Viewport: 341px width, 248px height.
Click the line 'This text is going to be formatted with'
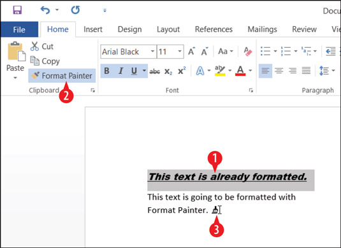[x=221, y=197]
